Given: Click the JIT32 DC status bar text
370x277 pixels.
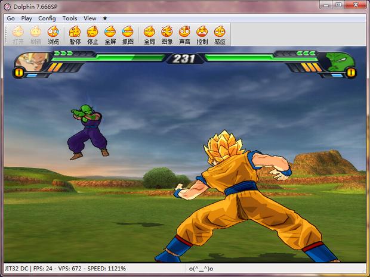Looking at the screenshot, I should click(16, 269).
